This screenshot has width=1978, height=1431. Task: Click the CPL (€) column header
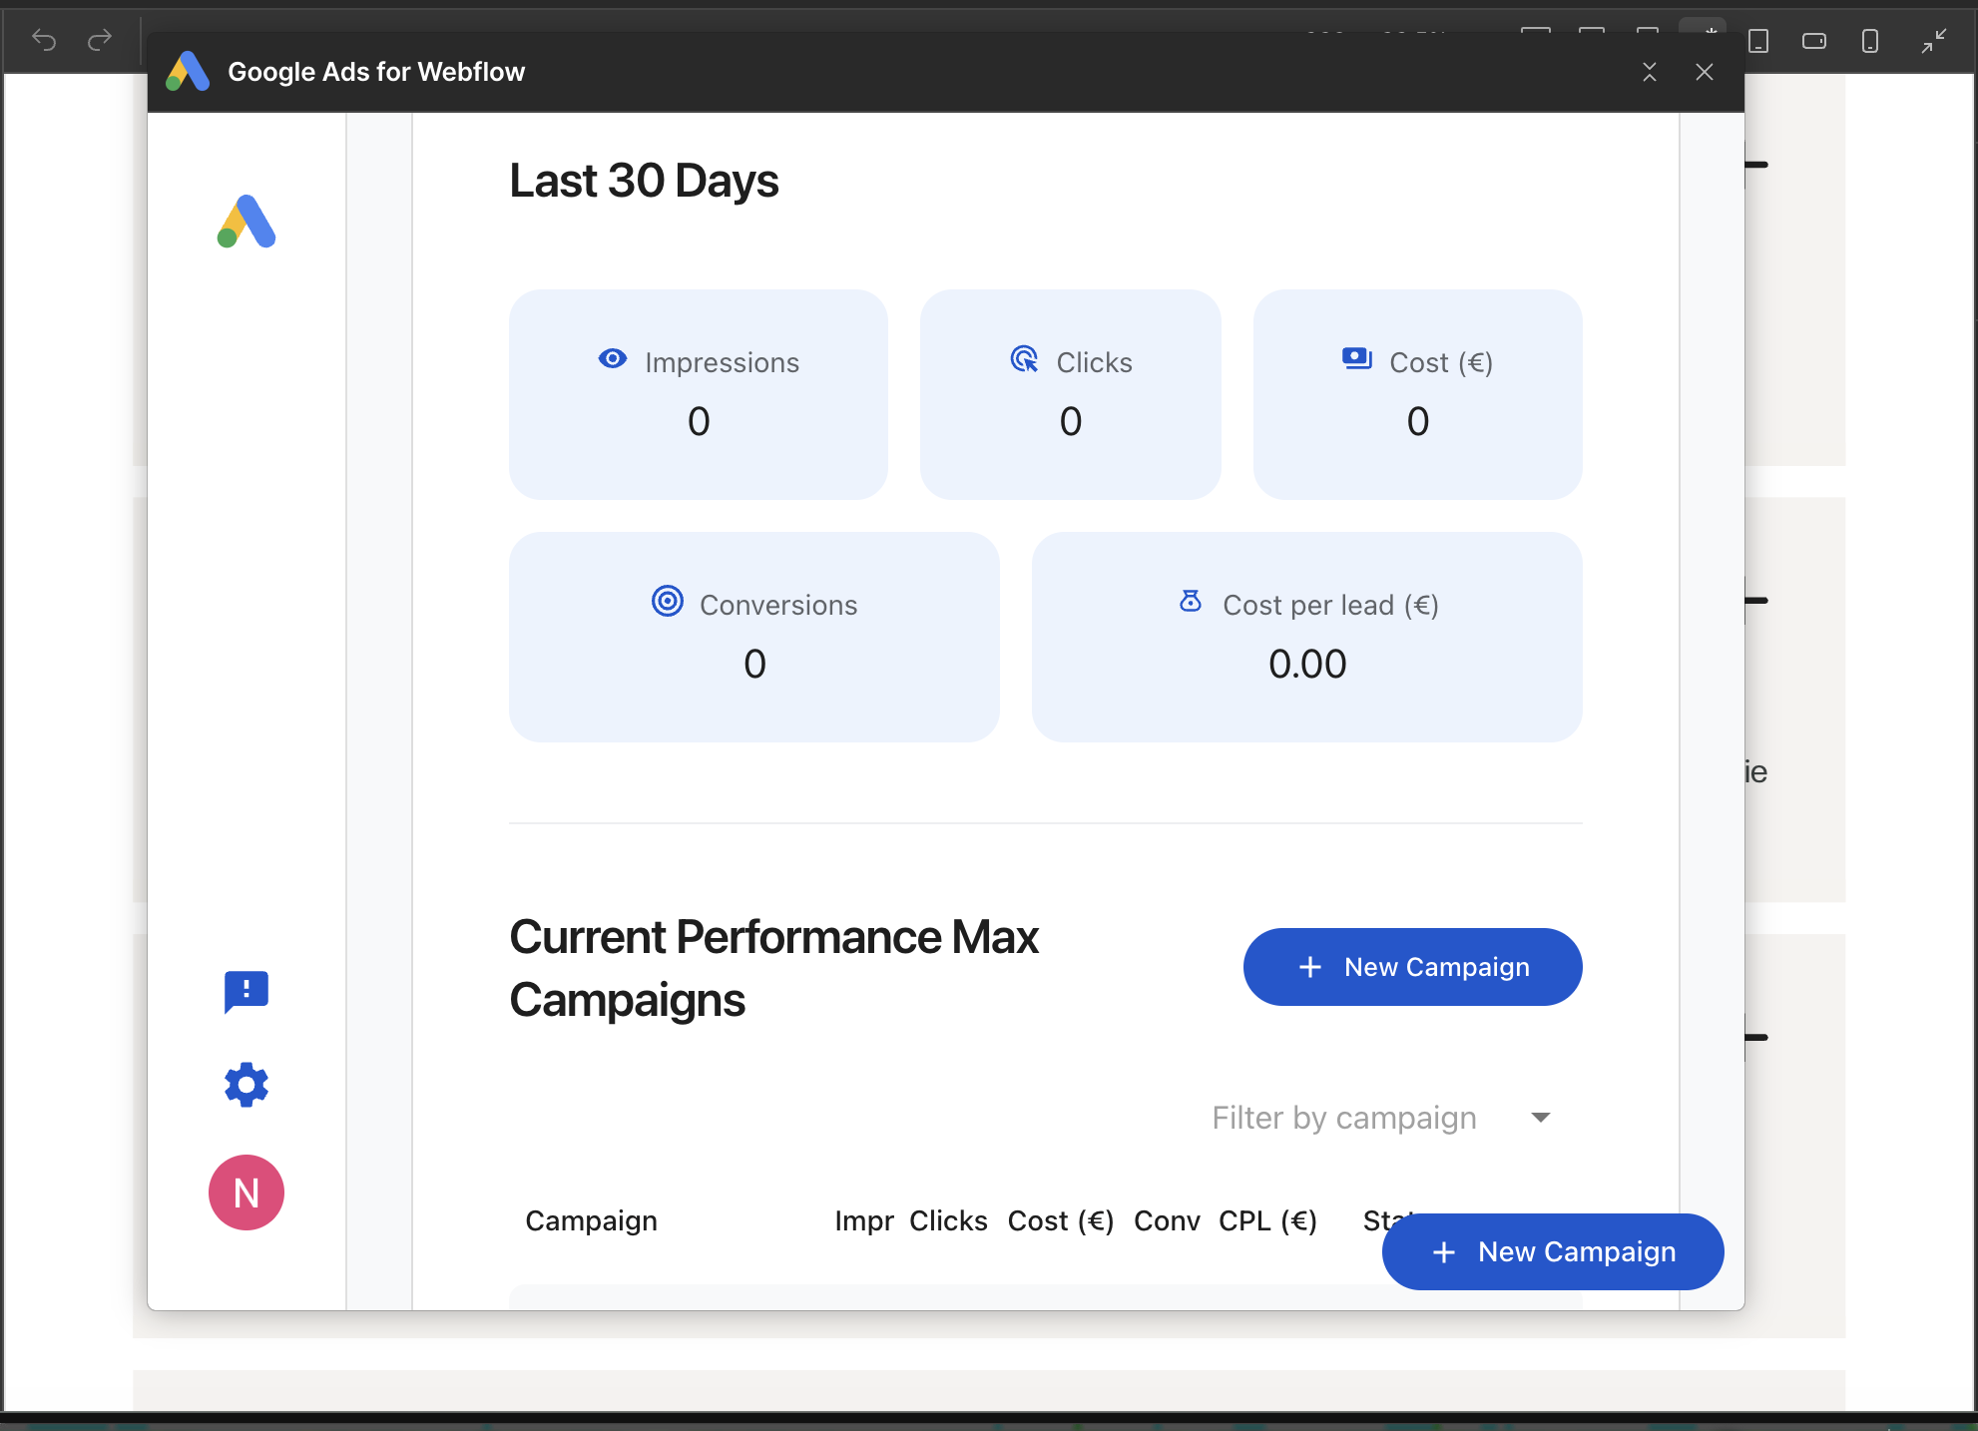pyautogui.click(x=1268, y=1221)
